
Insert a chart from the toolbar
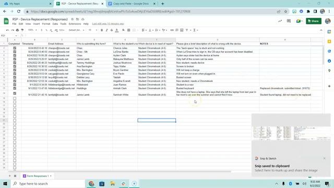coord(182,30)
